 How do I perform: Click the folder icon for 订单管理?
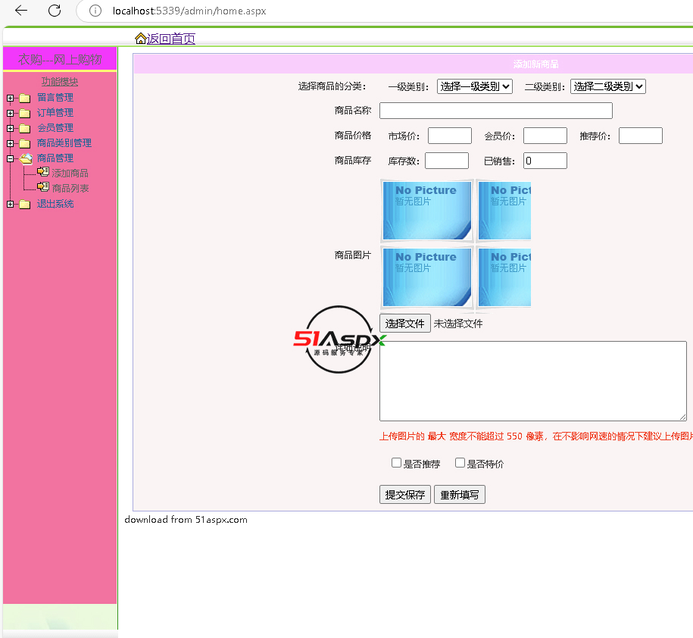(25, 113)
